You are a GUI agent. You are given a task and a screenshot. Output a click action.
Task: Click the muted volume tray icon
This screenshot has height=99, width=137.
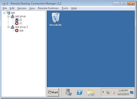pos(113,92)
